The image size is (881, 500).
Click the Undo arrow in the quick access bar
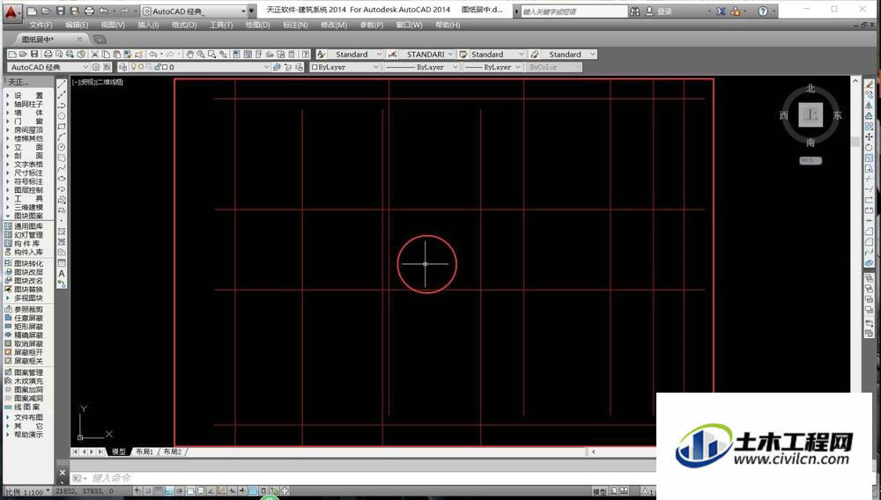click(103, 11)
